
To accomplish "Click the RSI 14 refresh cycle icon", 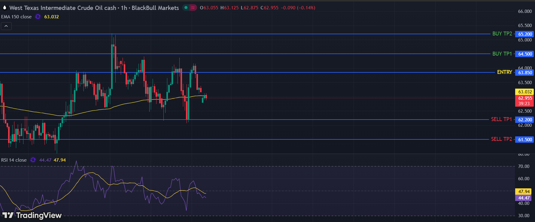I will tap(33, 160).
